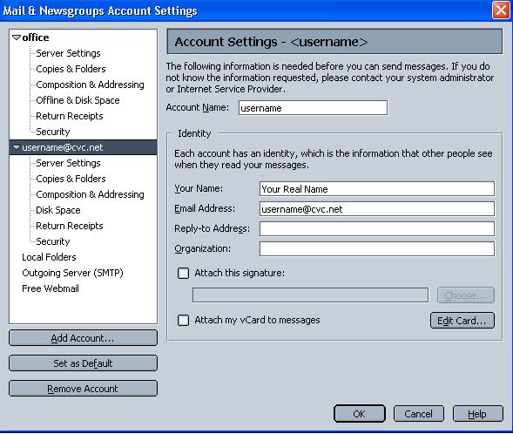Collapse the office account tree
This screenshot has width=513, height=434.
pos(17,37)
